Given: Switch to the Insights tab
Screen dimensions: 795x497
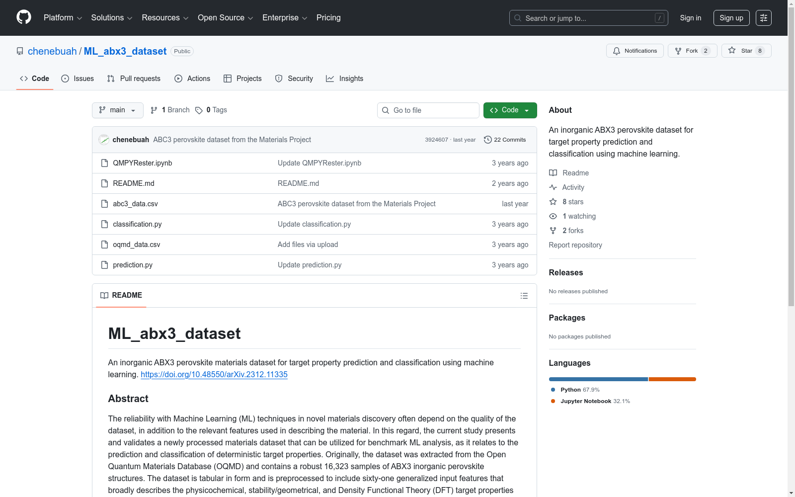Looking at the screenshot, I should click(344, 79).
